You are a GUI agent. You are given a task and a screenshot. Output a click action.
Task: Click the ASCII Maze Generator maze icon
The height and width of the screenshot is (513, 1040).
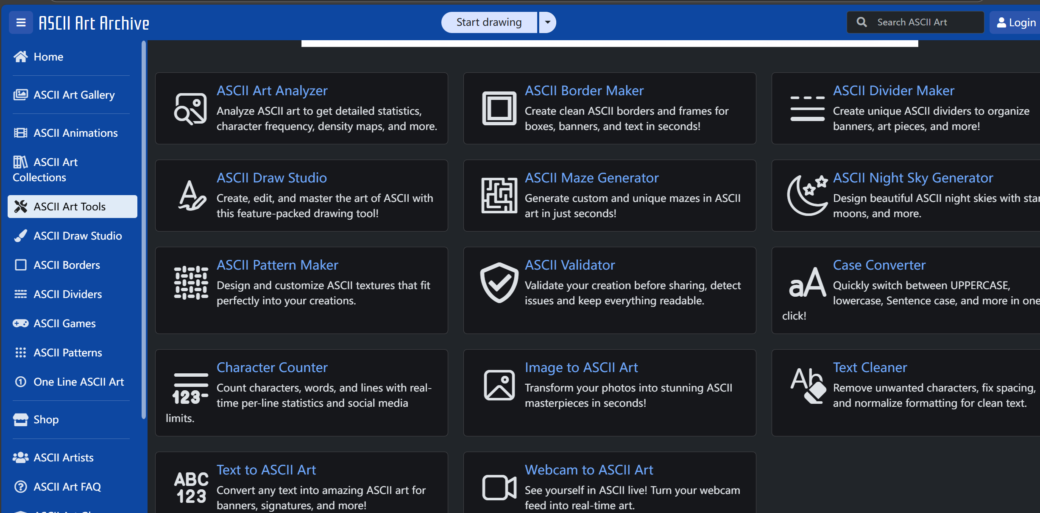click(499, 195)
